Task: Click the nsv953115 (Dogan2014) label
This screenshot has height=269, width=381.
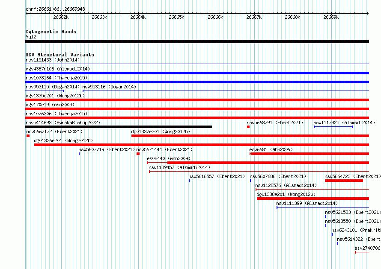Action: [x=53, y=87]
